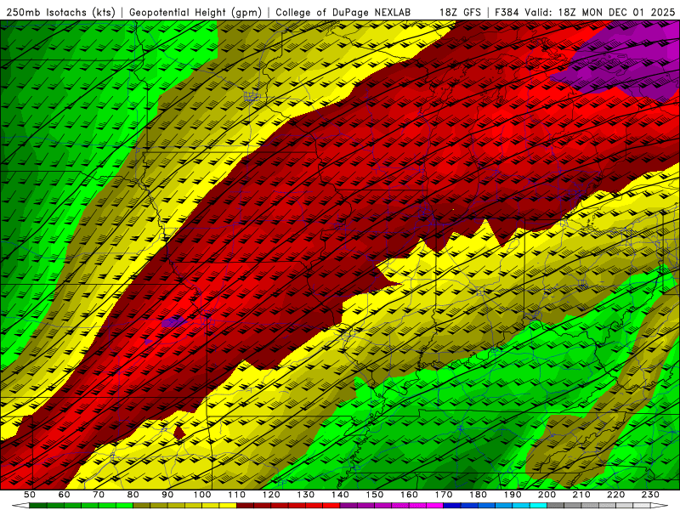Viewport: 680px width, 510px height.
Task: Click the 60 knot legend label
Action: click(x=65, y=495)
